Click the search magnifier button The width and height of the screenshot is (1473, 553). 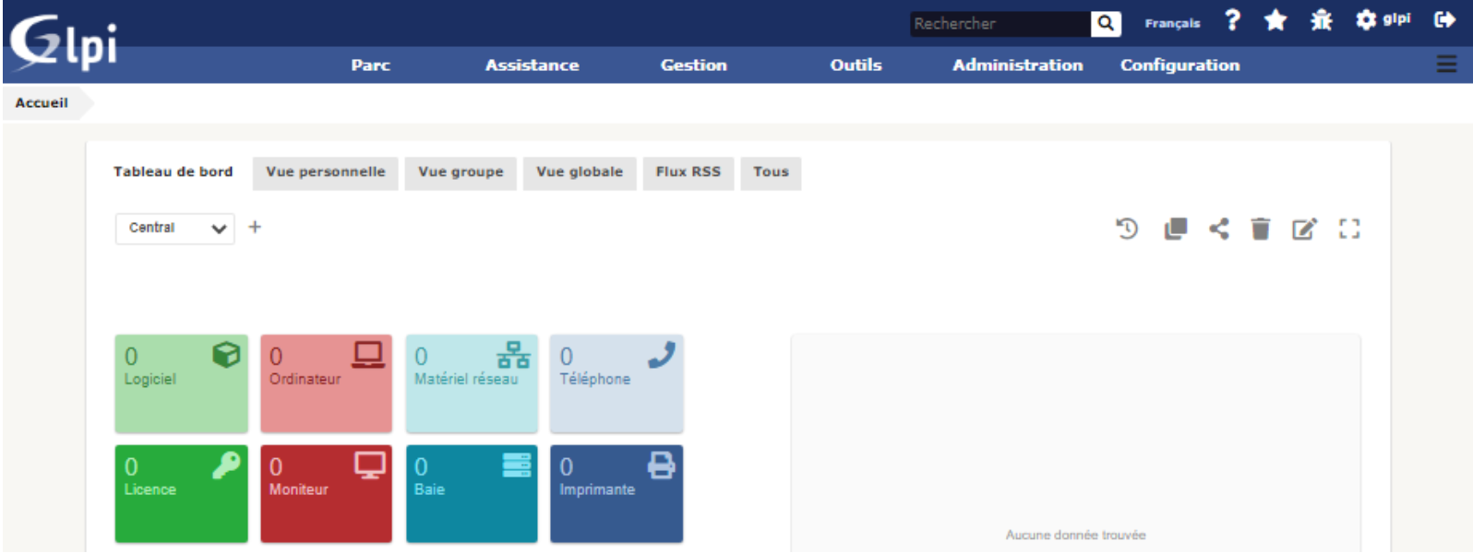click(1105, 23)
